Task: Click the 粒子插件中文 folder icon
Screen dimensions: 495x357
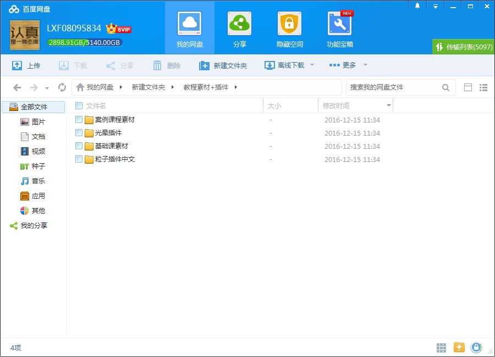Action: (89, 160)
